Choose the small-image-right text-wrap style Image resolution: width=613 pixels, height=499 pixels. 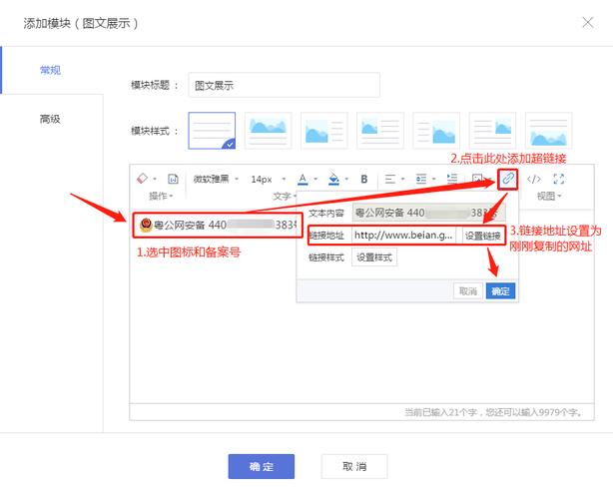492,131
